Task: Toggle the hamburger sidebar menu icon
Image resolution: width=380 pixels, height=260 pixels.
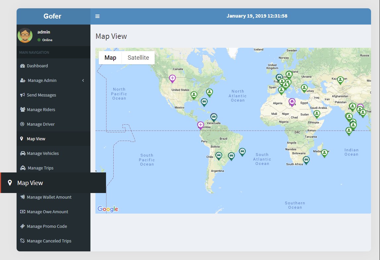Action: tap(97, 16)
